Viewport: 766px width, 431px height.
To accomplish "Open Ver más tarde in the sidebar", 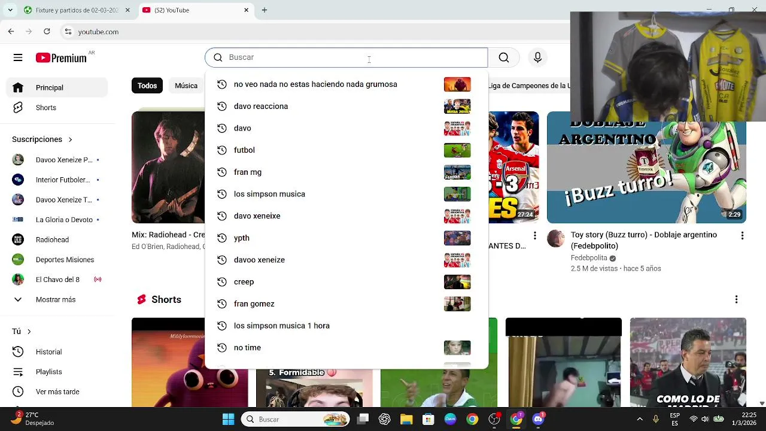I will pyautogui.click(x=58, y=392).
